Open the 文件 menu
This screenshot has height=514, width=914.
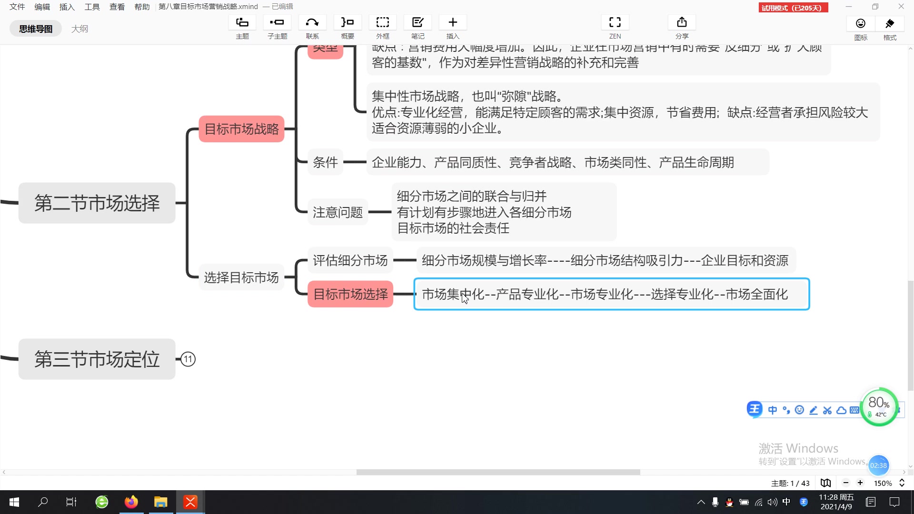17,7
